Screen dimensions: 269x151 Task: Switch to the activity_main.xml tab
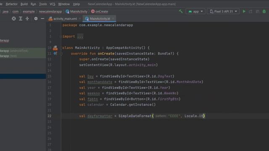pyautogui.click(x=63, y=18)
